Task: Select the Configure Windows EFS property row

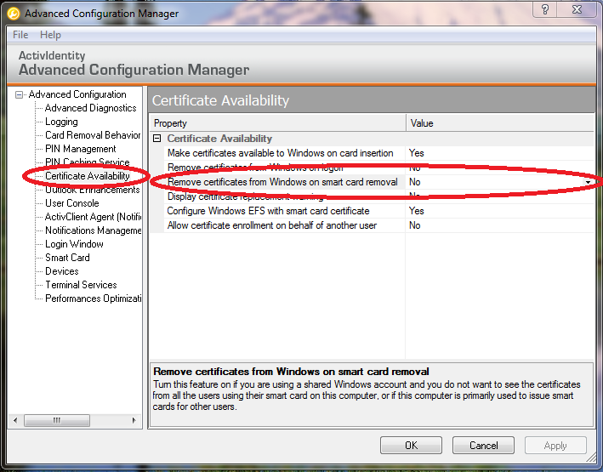Action: click(x=268, y=211)
